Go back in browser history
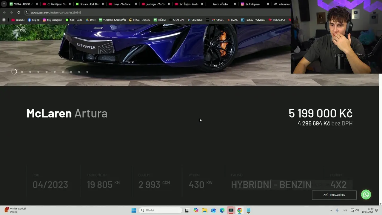The height and width of the screenshot is (215, 382). [4, 13]
